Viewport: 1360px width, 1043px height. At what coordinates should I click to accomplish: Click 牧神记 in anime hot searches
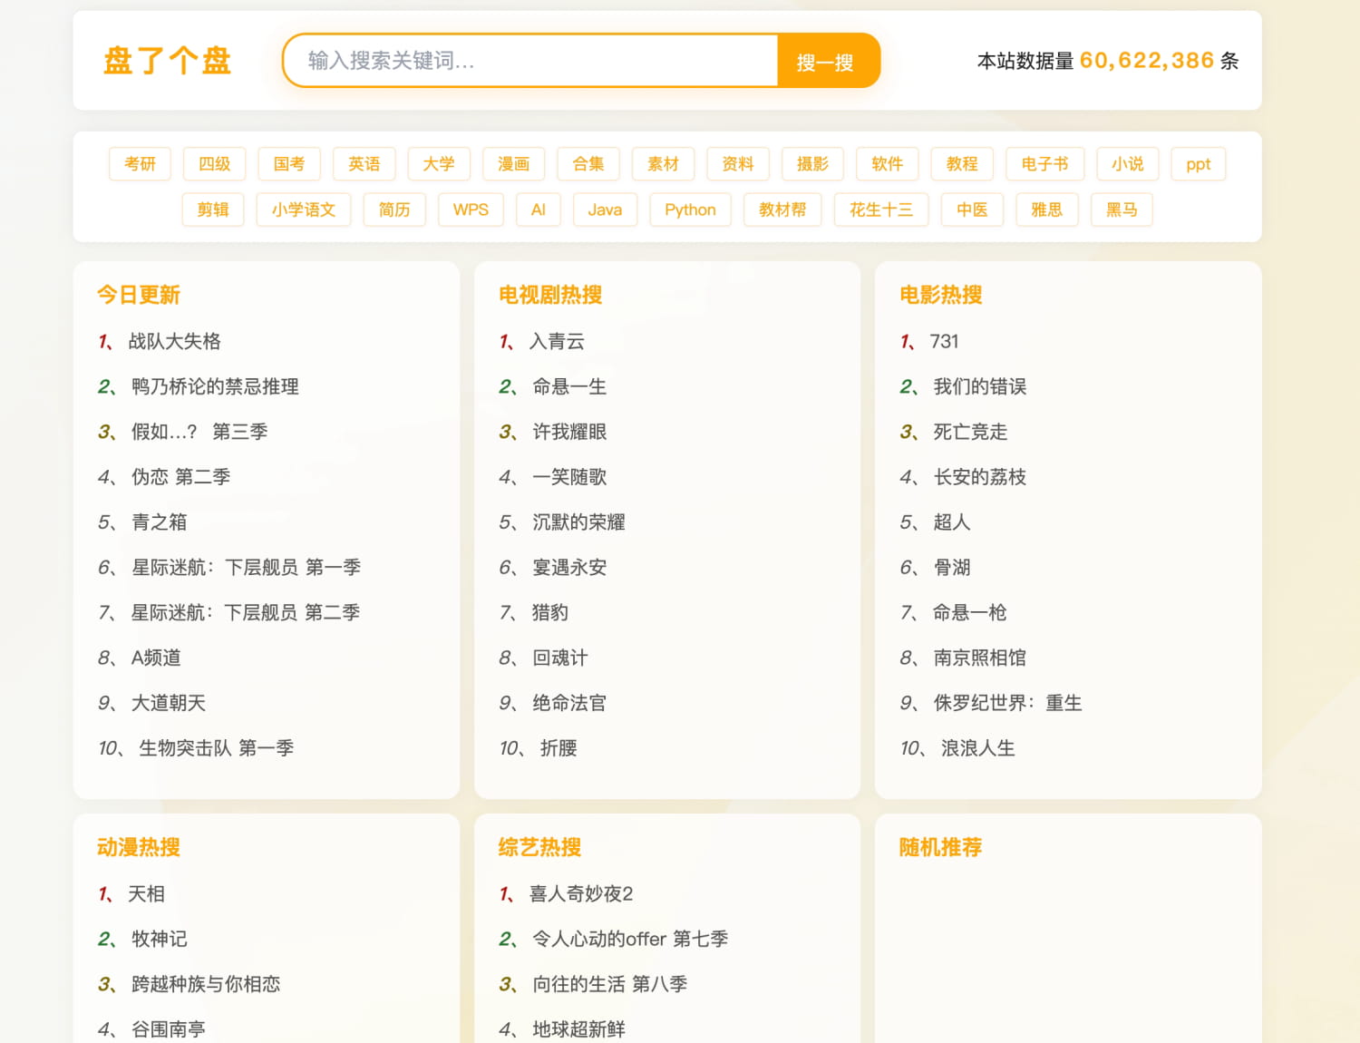(x=159, y=939)
